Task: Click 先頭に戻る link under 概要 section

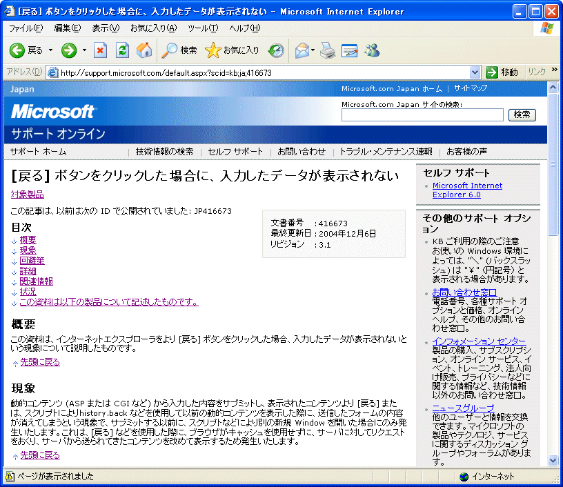Action: tap(40, 362)
